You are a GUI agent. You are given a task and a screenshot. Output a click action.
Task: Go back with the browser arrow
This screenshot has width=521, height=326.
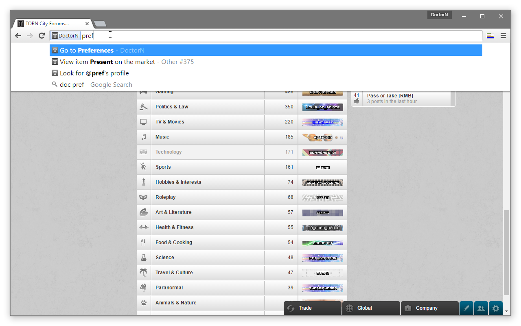pyautogui.click(x=18, y=36)
